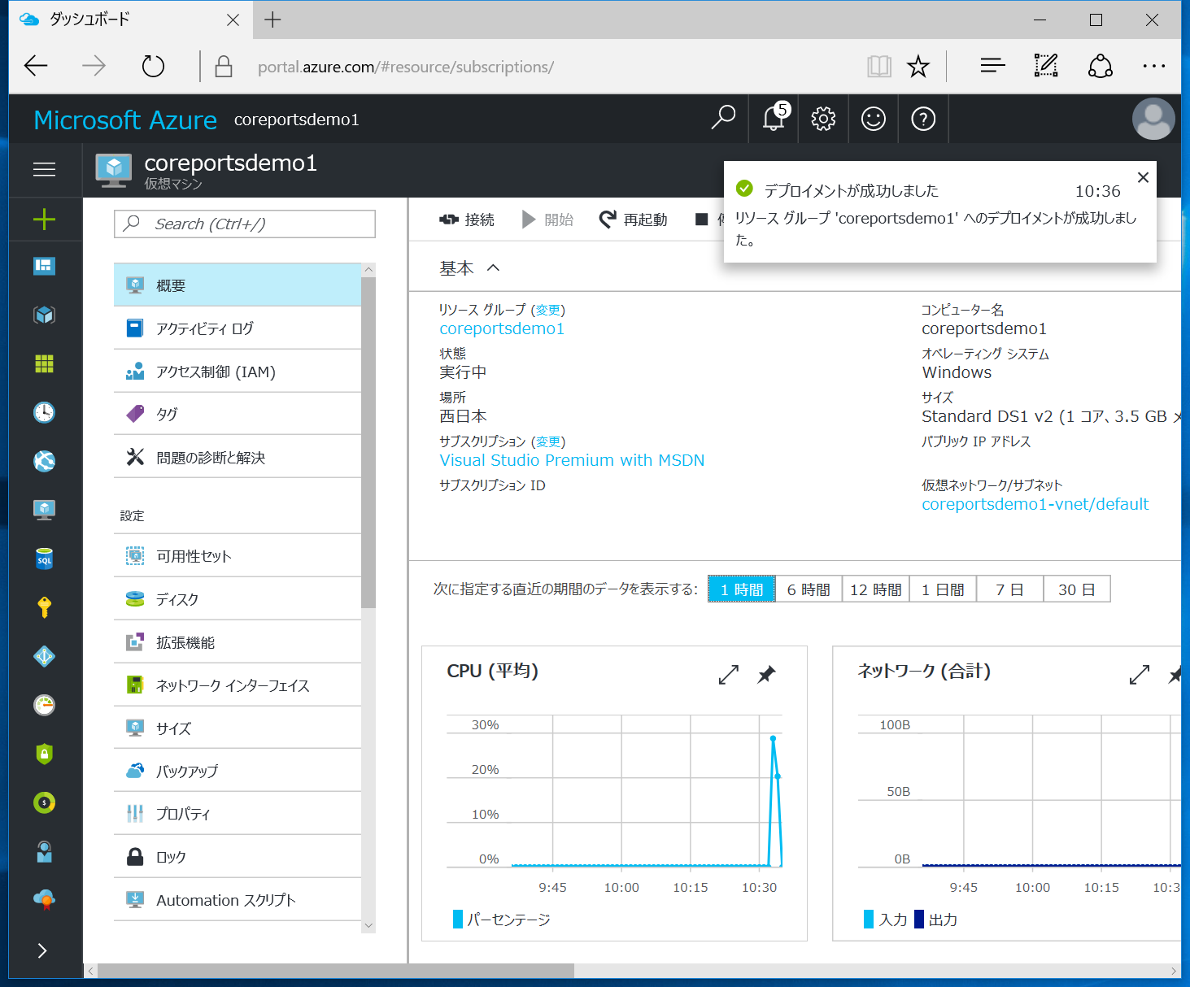
Task: Expand the ネットワーク (合計) chart
Action: click(1140, 674)
